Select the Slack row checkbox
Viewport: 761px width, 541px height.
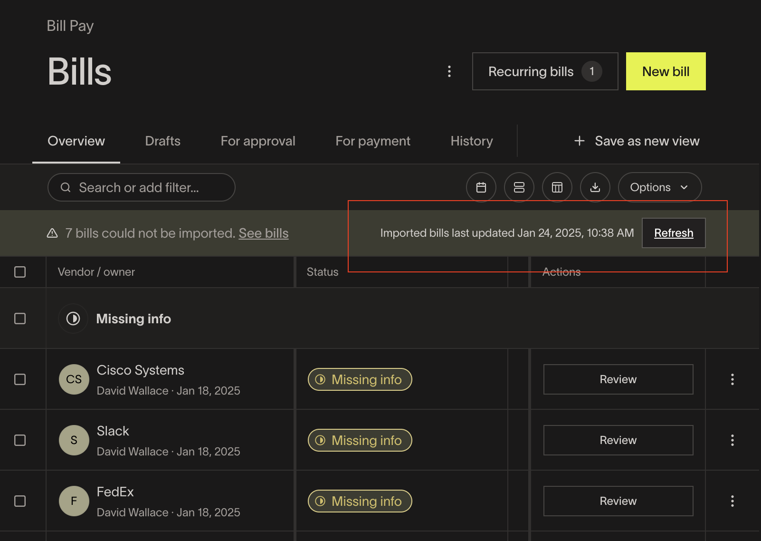click(20, 440)
